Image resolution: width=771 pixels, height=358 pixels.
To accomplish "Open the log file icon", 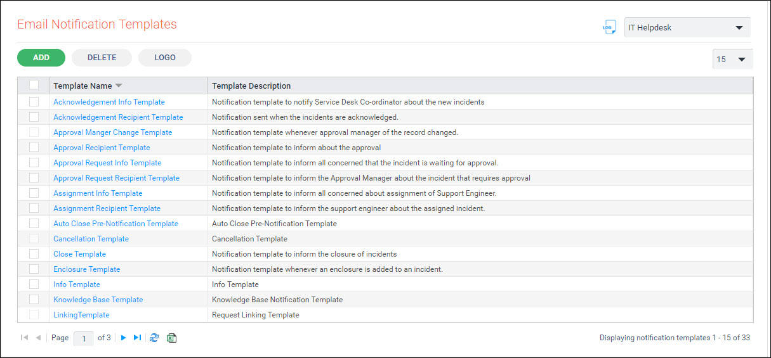I will [x=609, y=27].
